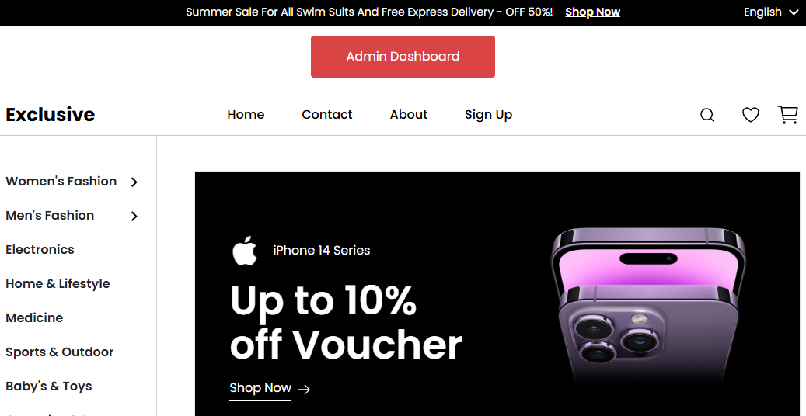Open the Medicine category
This screenshot has width=806, height=416.
pos(34,318)
